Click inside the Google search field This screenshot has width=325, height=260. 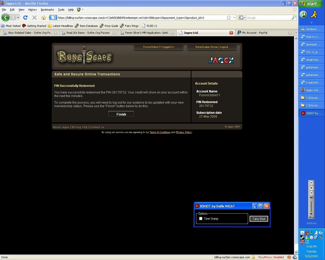(269, 18)
